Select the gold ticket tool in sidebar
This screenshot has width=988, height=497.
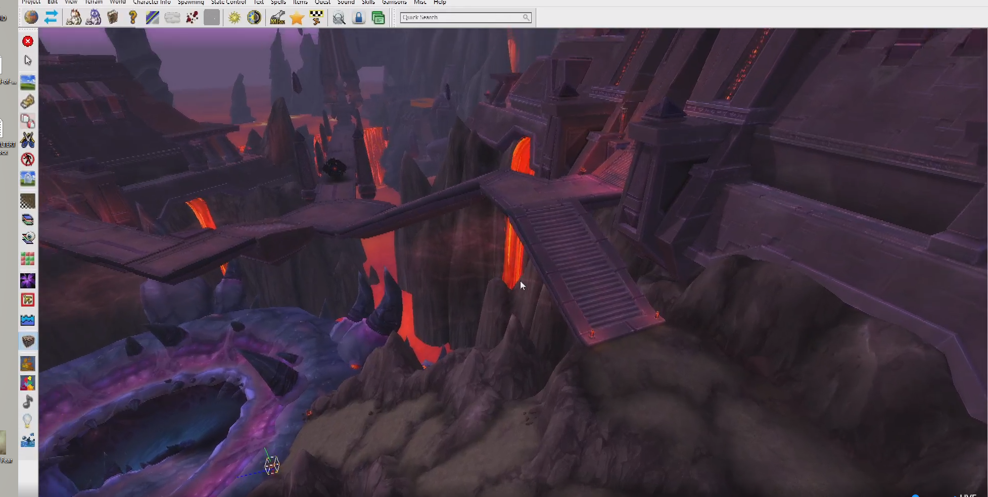click(28, 102)
